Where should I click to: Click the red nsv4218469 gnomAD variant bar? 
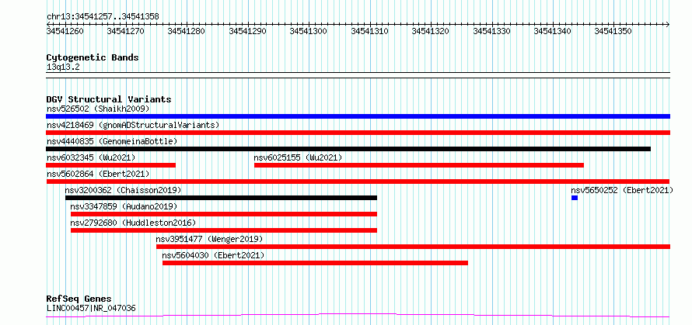click(358, 133)
